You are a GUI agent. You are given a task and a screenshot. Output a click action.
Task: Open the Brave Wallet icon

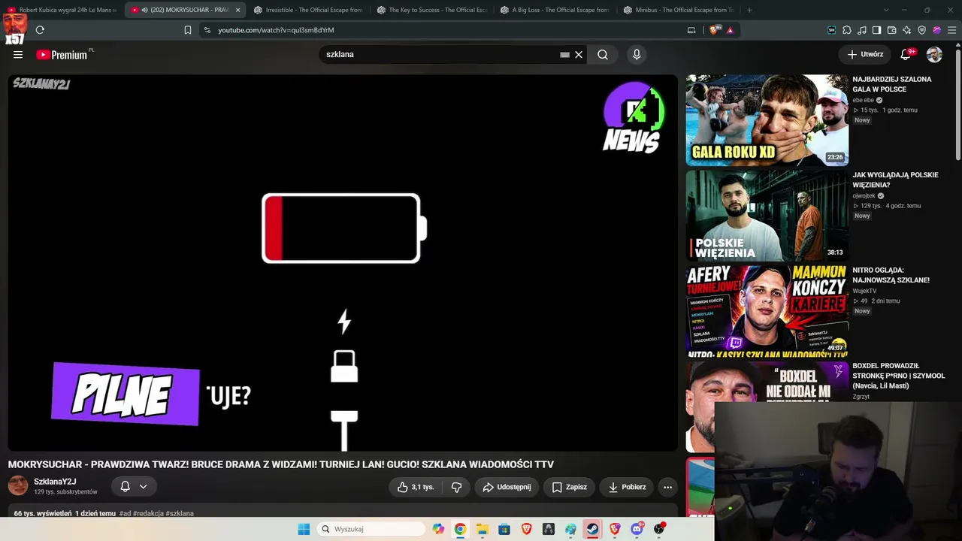tap(892, 30)
